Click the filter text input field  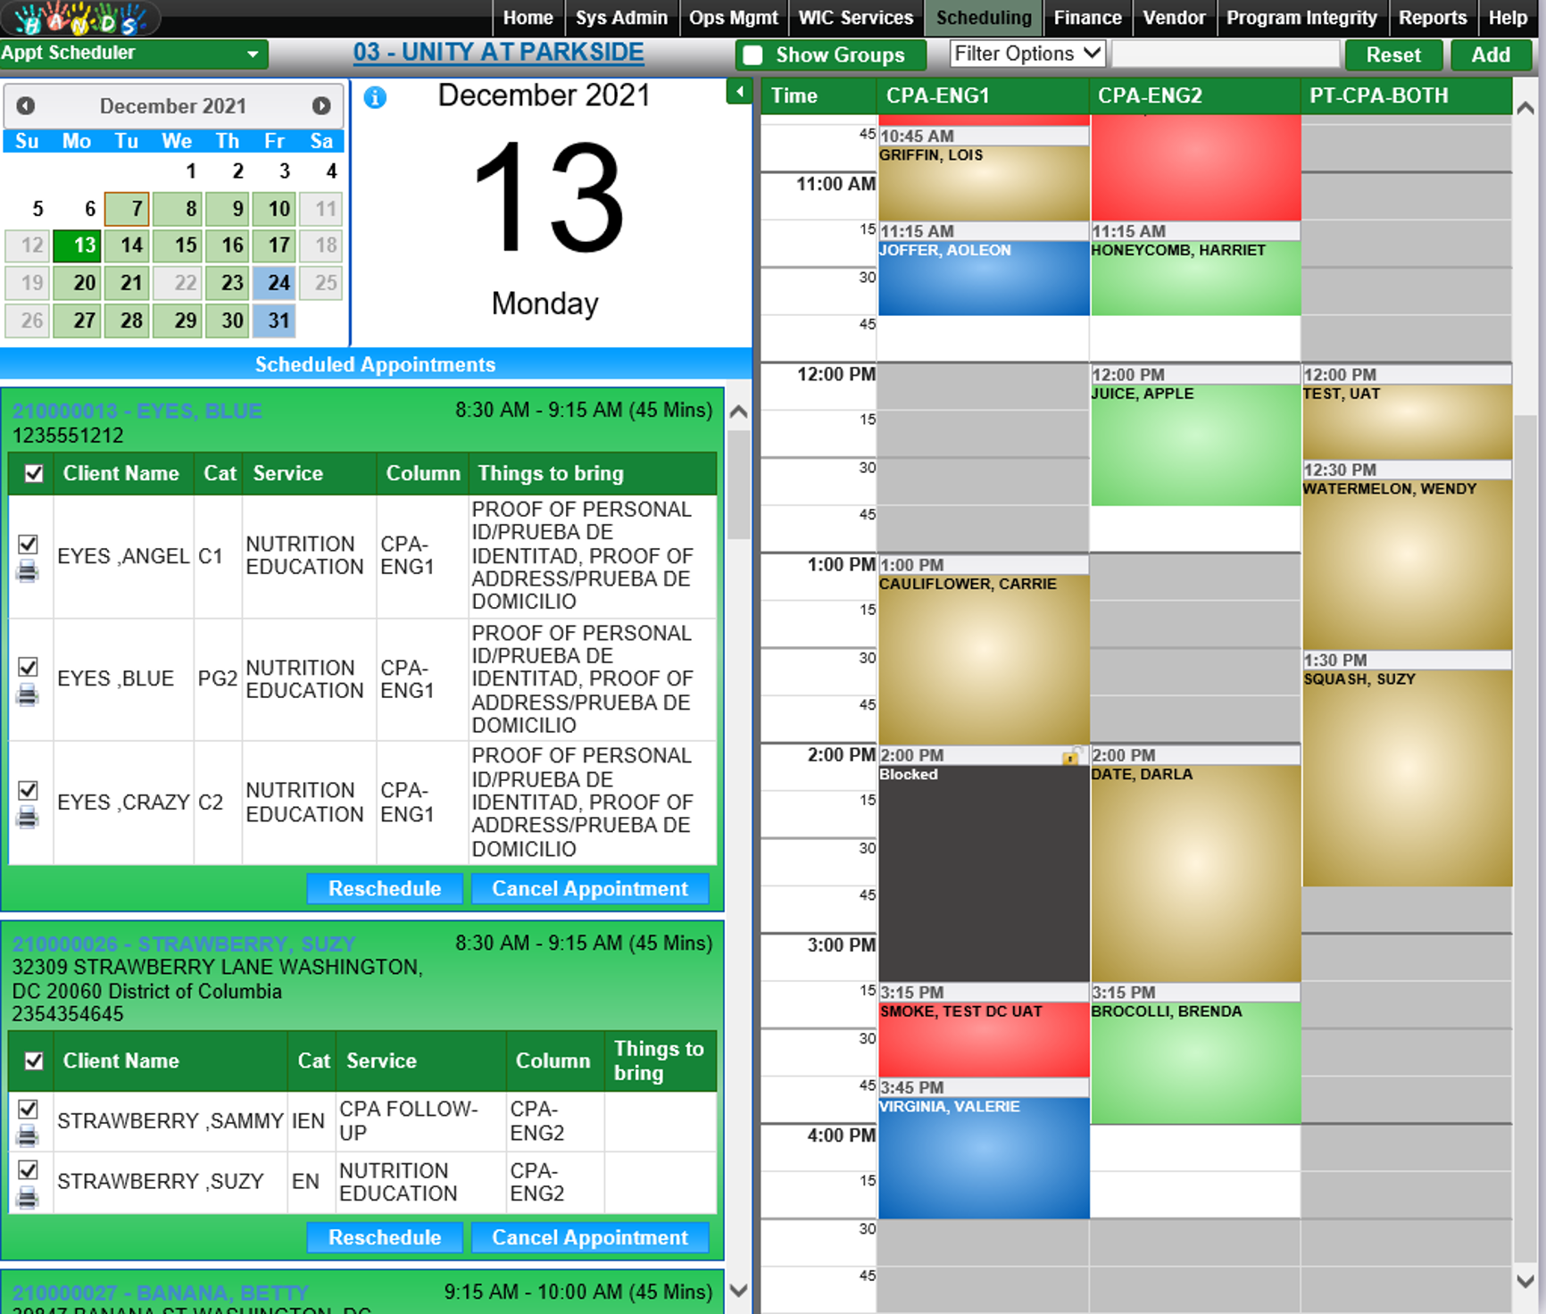[x=1226, y=54]
